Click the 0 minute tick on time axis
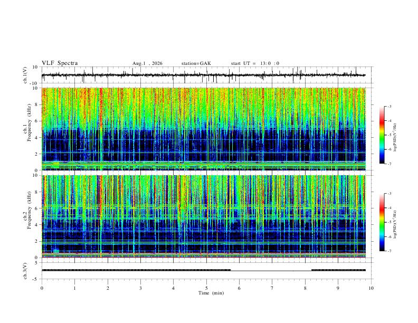418x323 pixels. pos(42,288)
